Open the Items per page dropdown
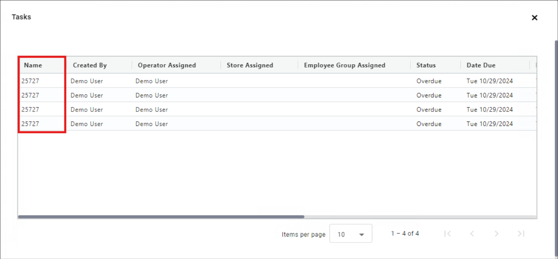 pyautogui.click(x=350, y=234)
